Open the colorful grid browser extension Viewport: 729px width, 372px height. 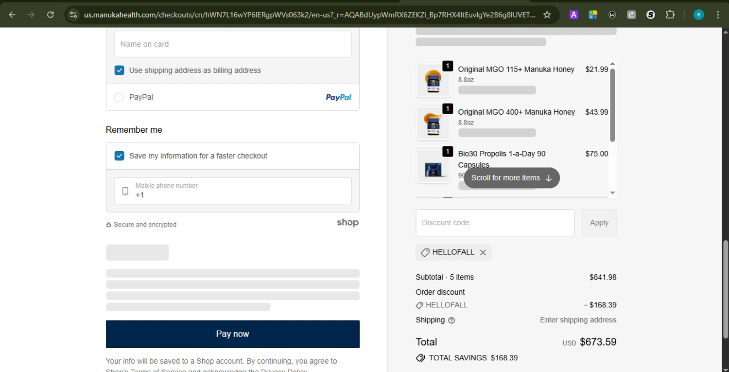pos(593,15)
